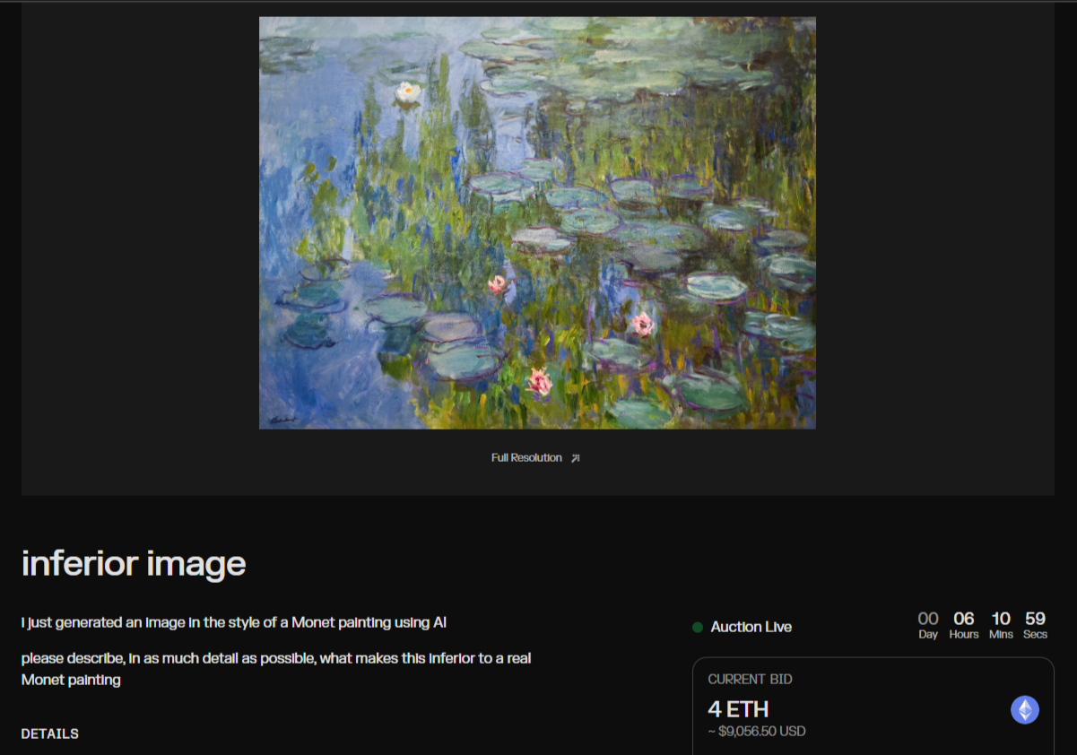
Task: Click the green Auction Live status dot
Action: 698,628
